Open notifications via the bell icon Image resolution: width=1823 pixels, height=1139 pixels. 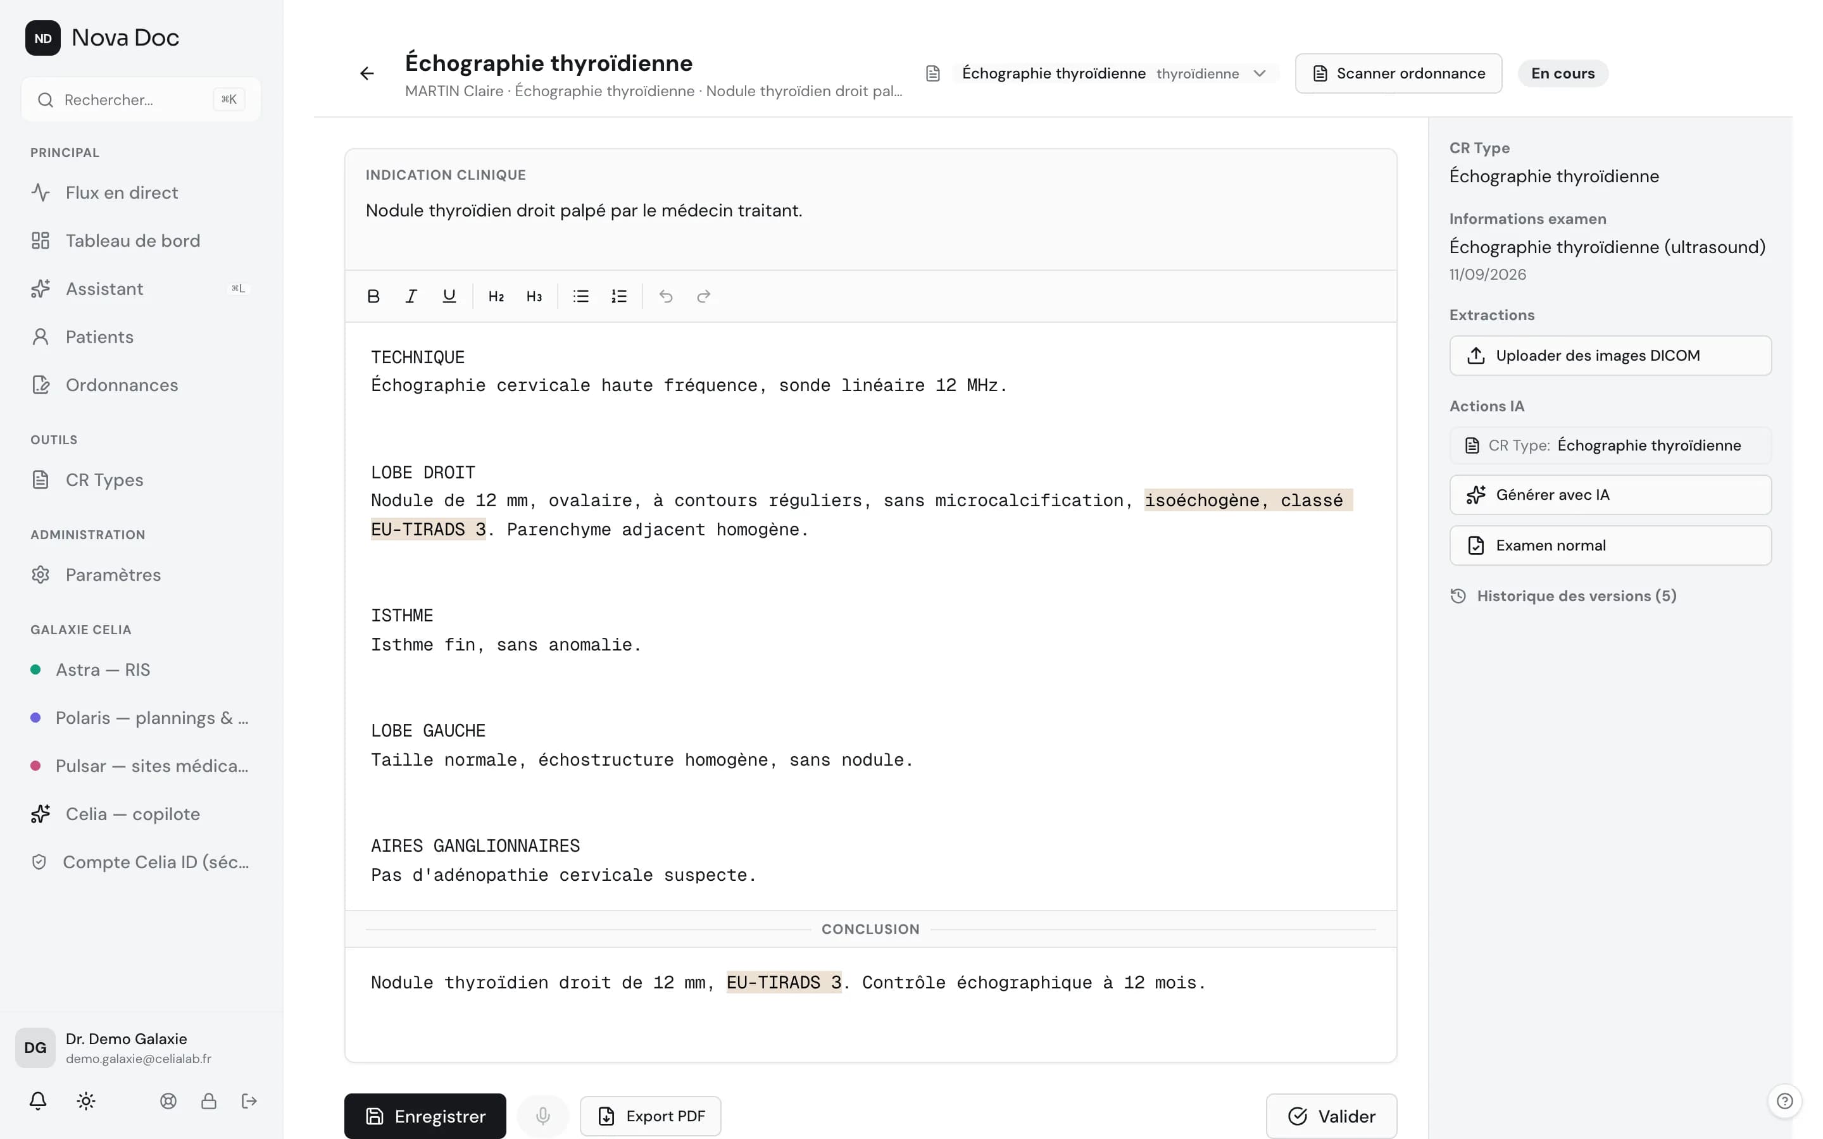click(38, 1100)
